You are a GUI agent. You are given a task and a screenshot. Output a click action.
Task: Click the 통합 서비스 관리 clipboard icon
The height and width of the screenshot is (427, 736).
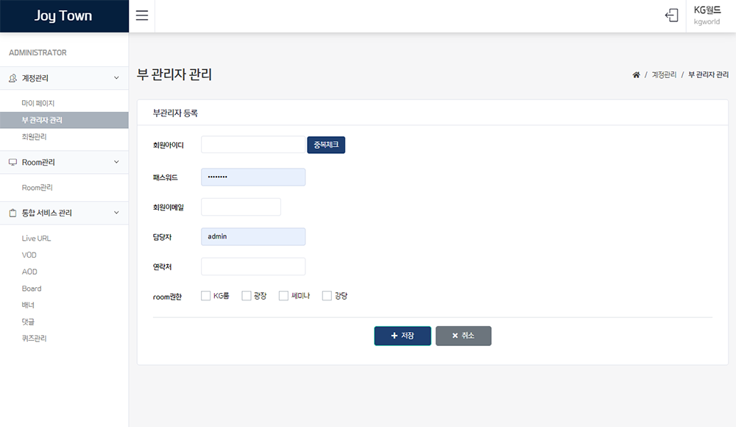click(x=13, y=213)
